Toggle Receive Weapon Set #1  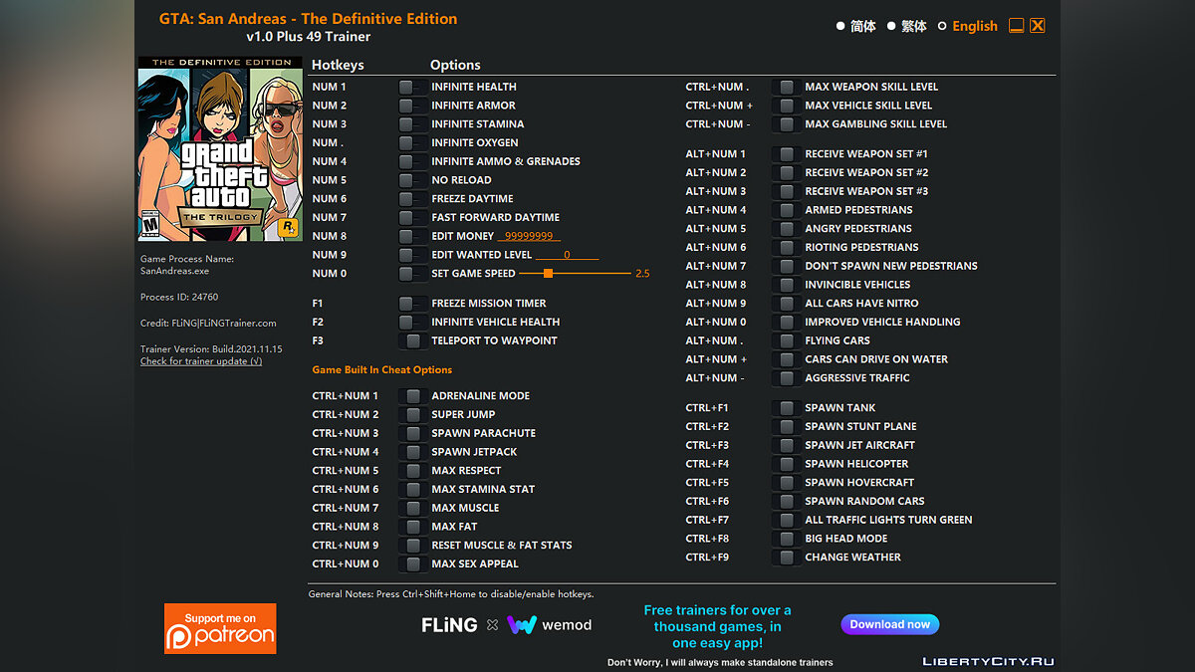coord(787,154)
